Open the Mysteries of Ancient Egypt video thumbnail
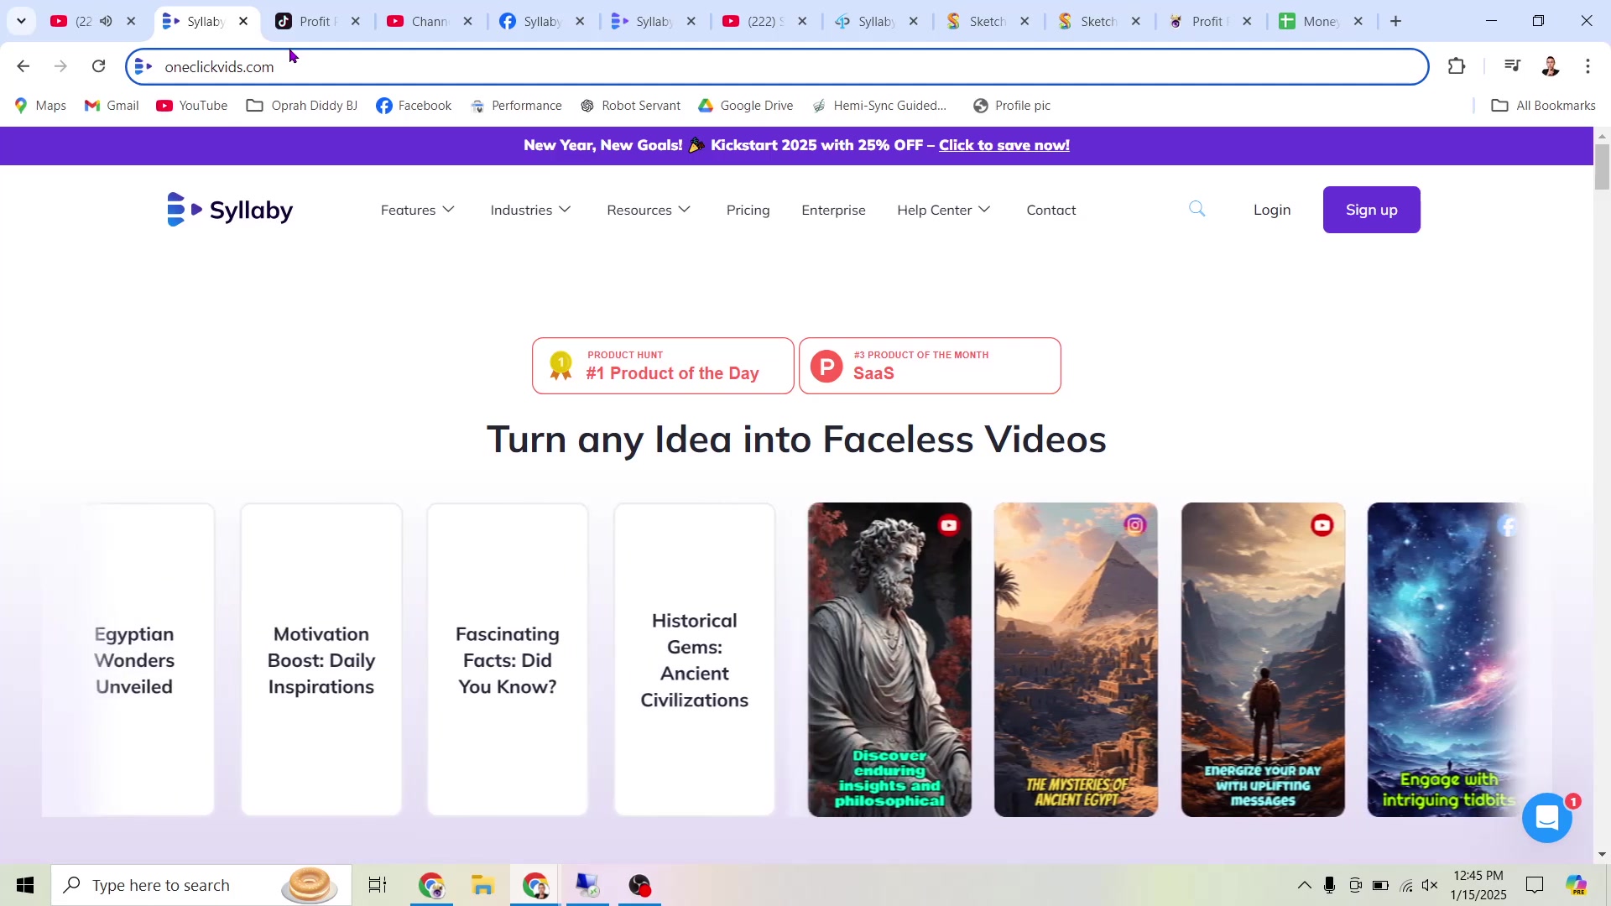 [1076, 659]
